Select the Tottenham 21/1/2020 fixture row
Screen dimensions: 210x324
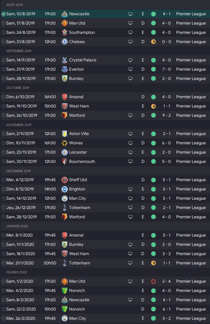(105, 263)
